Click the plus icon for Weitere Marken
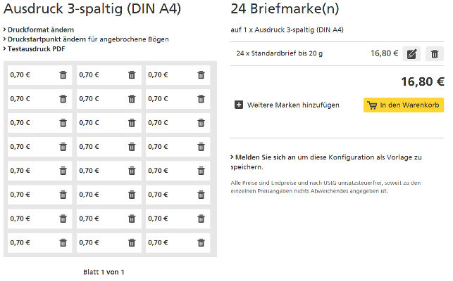This screenshot has height=281, width=453. click(x=239, y=105)
